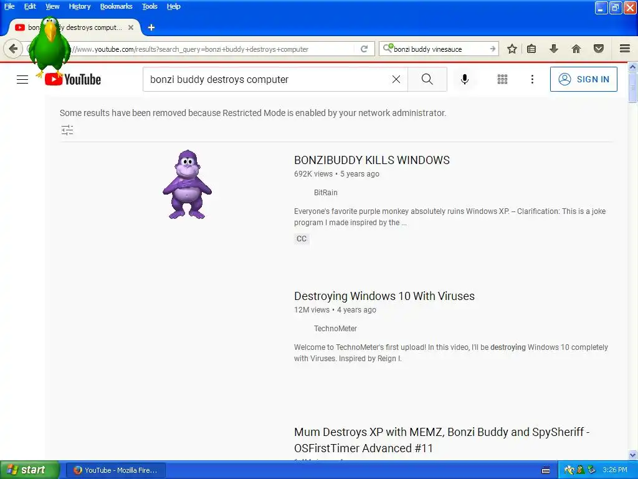Open on-screen keyboard tray icon

click(x=546, y=470)
